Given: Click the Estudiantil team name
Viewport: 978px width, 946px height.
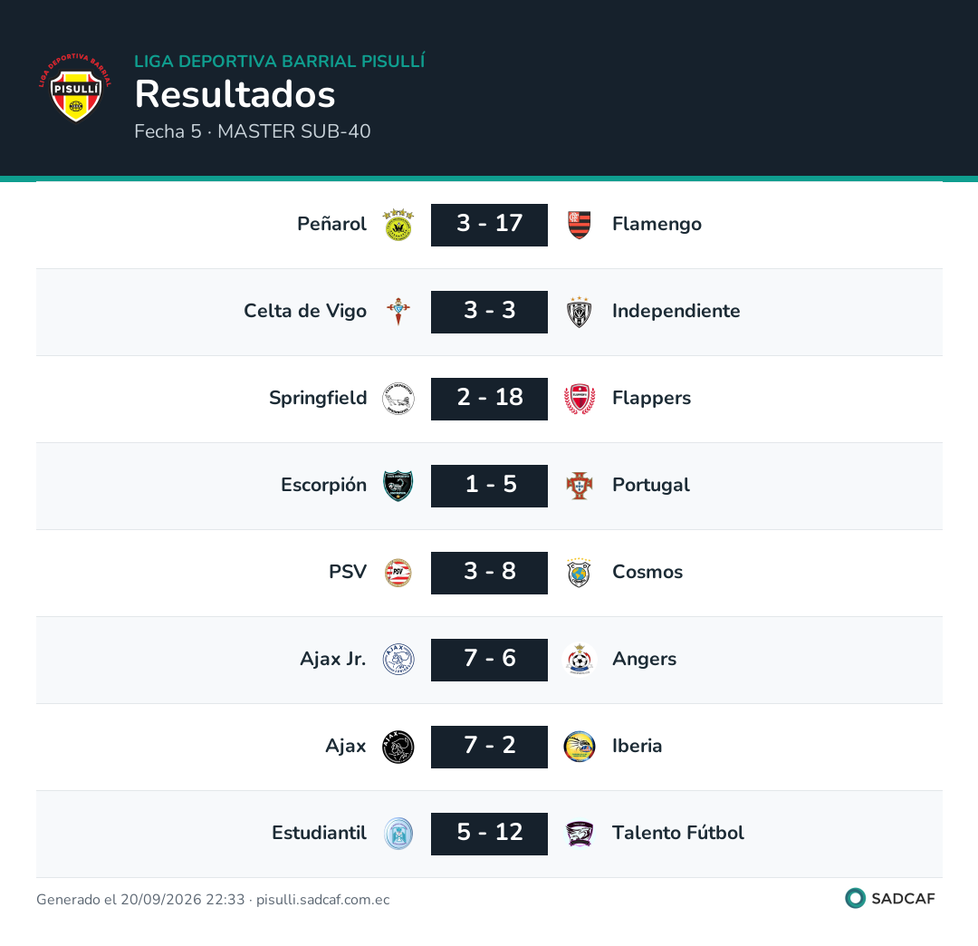Looking at the screenshot, I should tap(320, 833).
